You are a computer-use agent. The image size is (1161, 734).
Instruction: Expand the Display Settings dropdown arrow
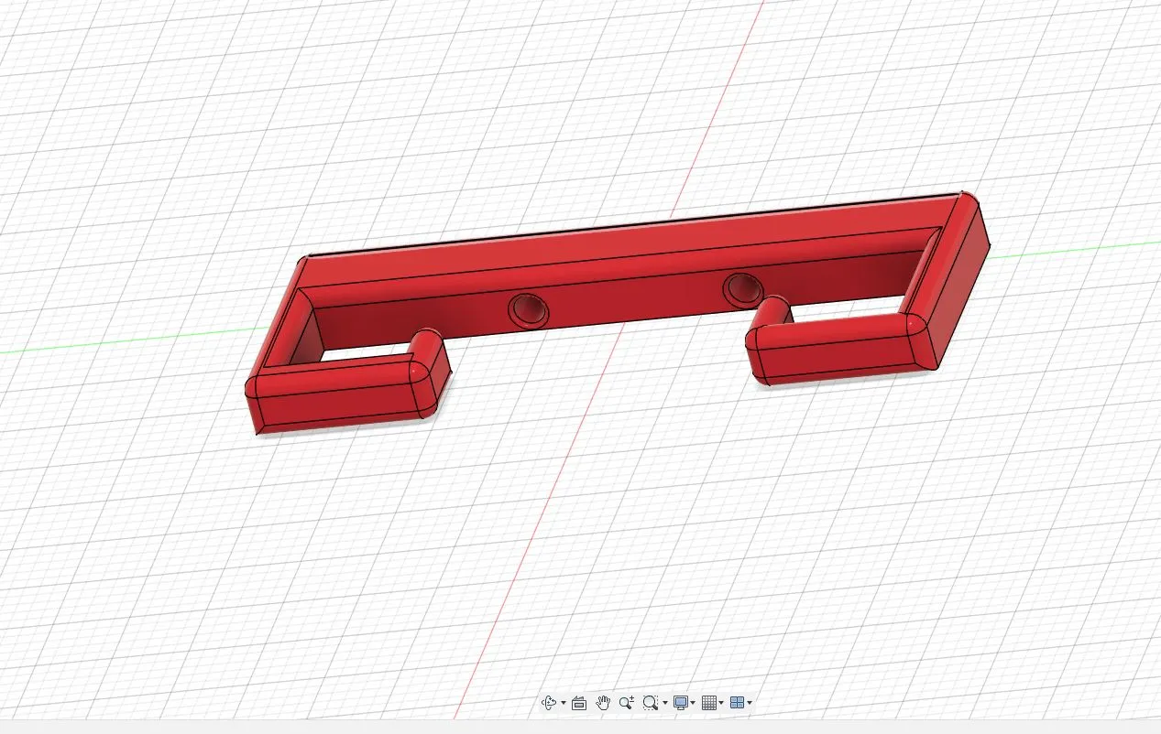point(693,704)
